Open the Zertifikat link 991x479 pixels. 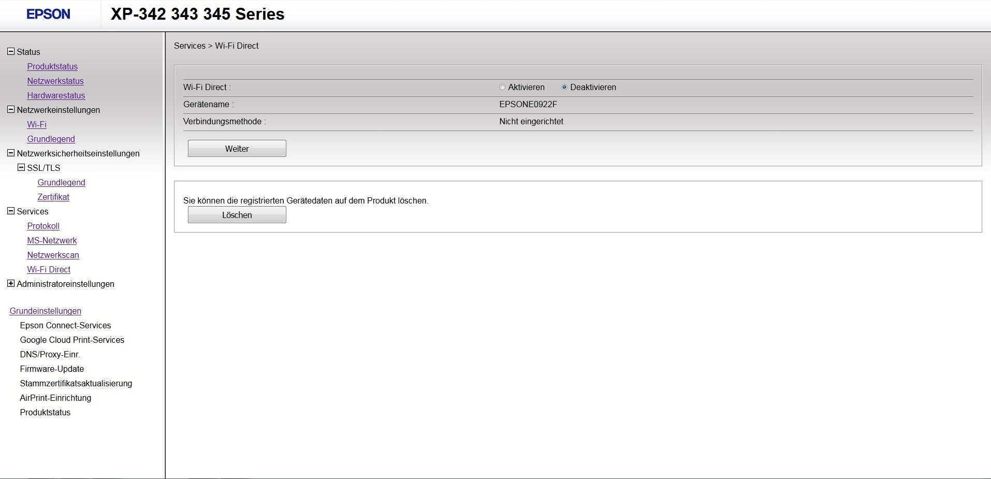[x=53, y=197]
